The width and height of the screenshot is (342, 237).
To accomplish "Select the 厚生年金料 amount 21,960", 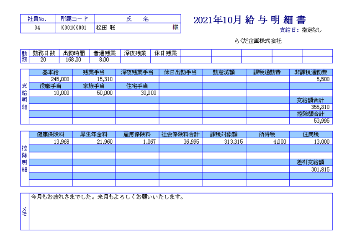I will pos(104,142).
